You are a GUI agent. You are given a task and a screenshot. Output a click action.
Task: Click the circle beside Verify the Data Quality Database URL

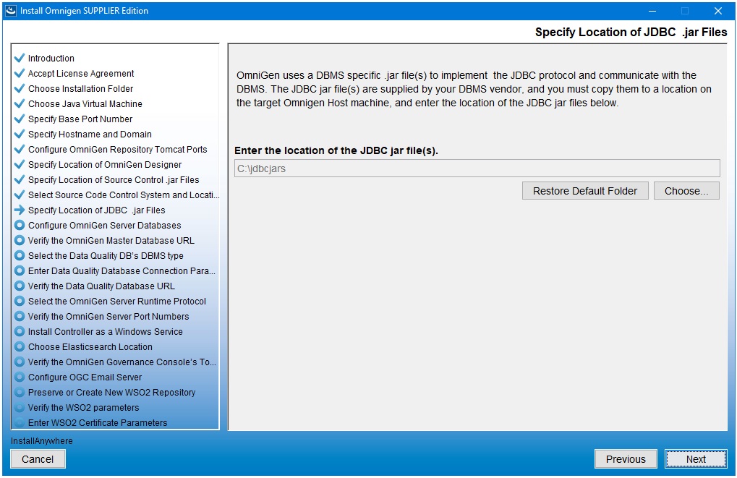[20, 286]
